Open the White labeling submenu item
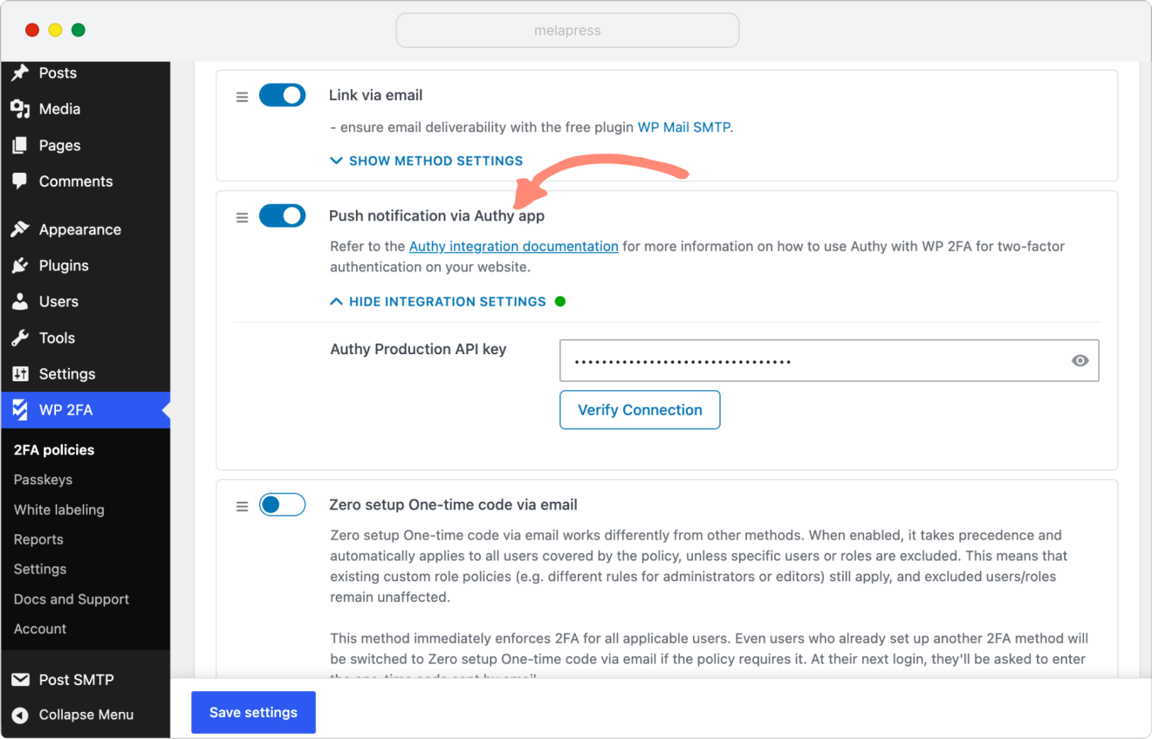This screenshot has width=1152, height=739. (59, 510)
